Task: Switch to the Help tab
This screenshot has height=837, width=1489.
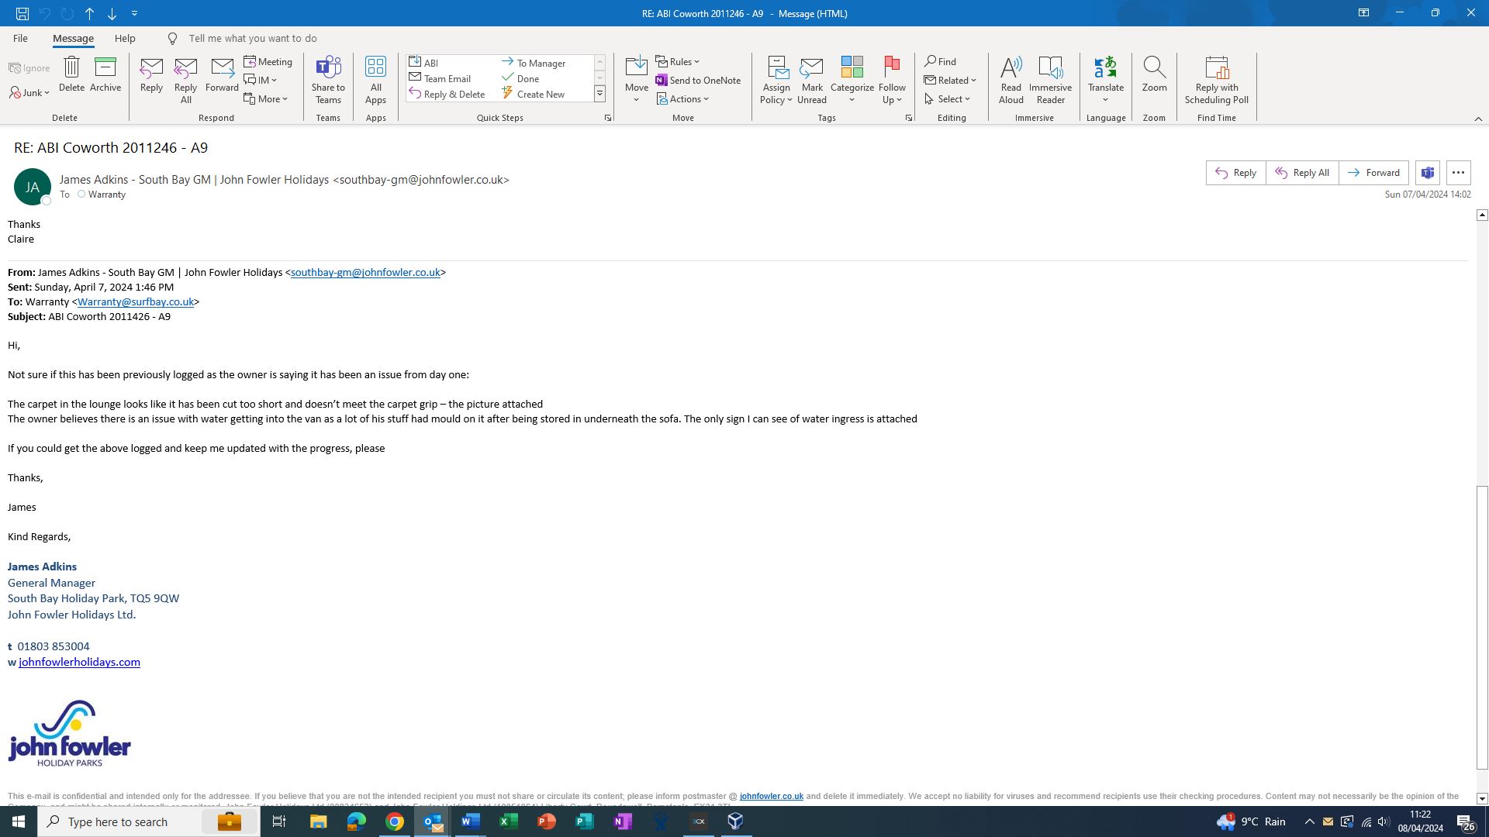Action: [124, 38]
